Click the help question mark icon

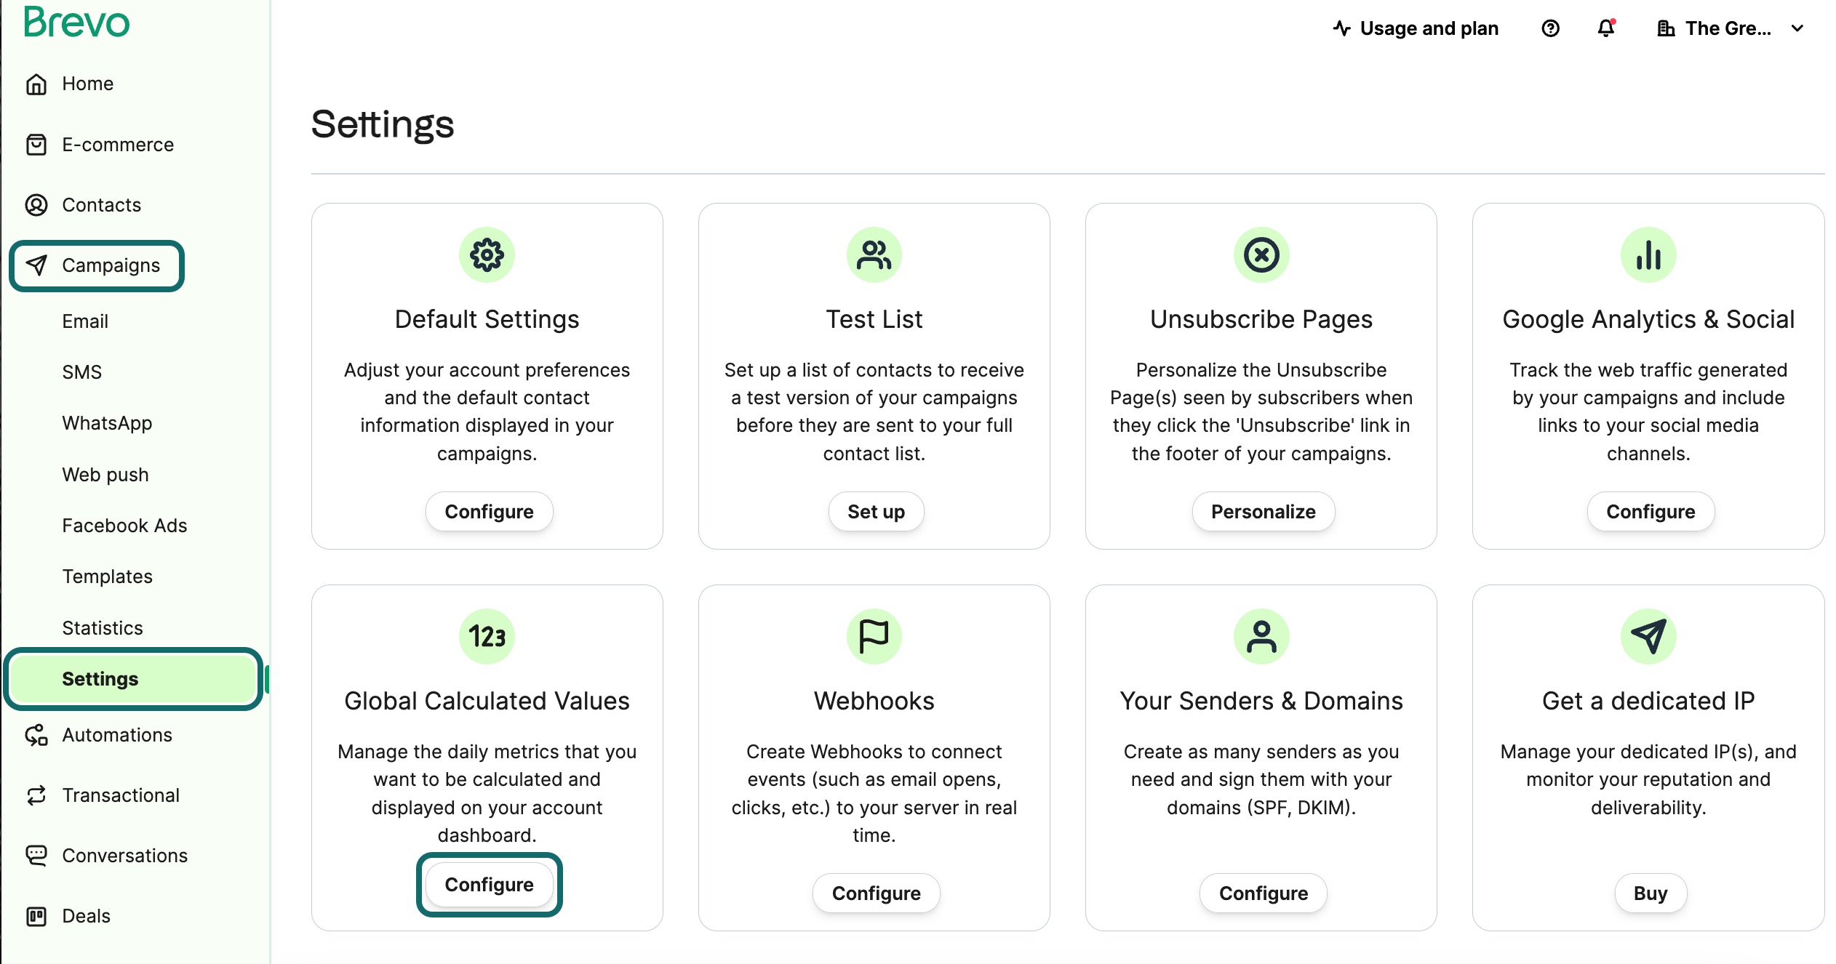(1550, 28)
